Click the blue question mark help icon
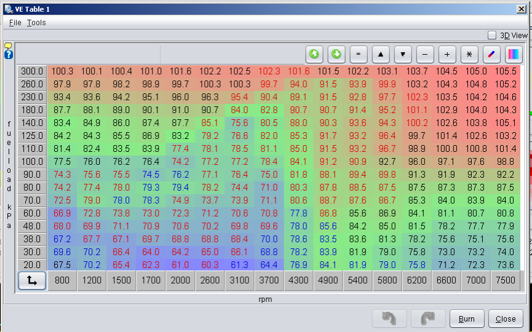The image size is (532, 332). click(x=9, y=55)
